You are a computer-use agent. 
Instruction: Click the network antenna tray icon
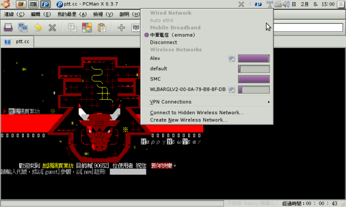point(270,4)
